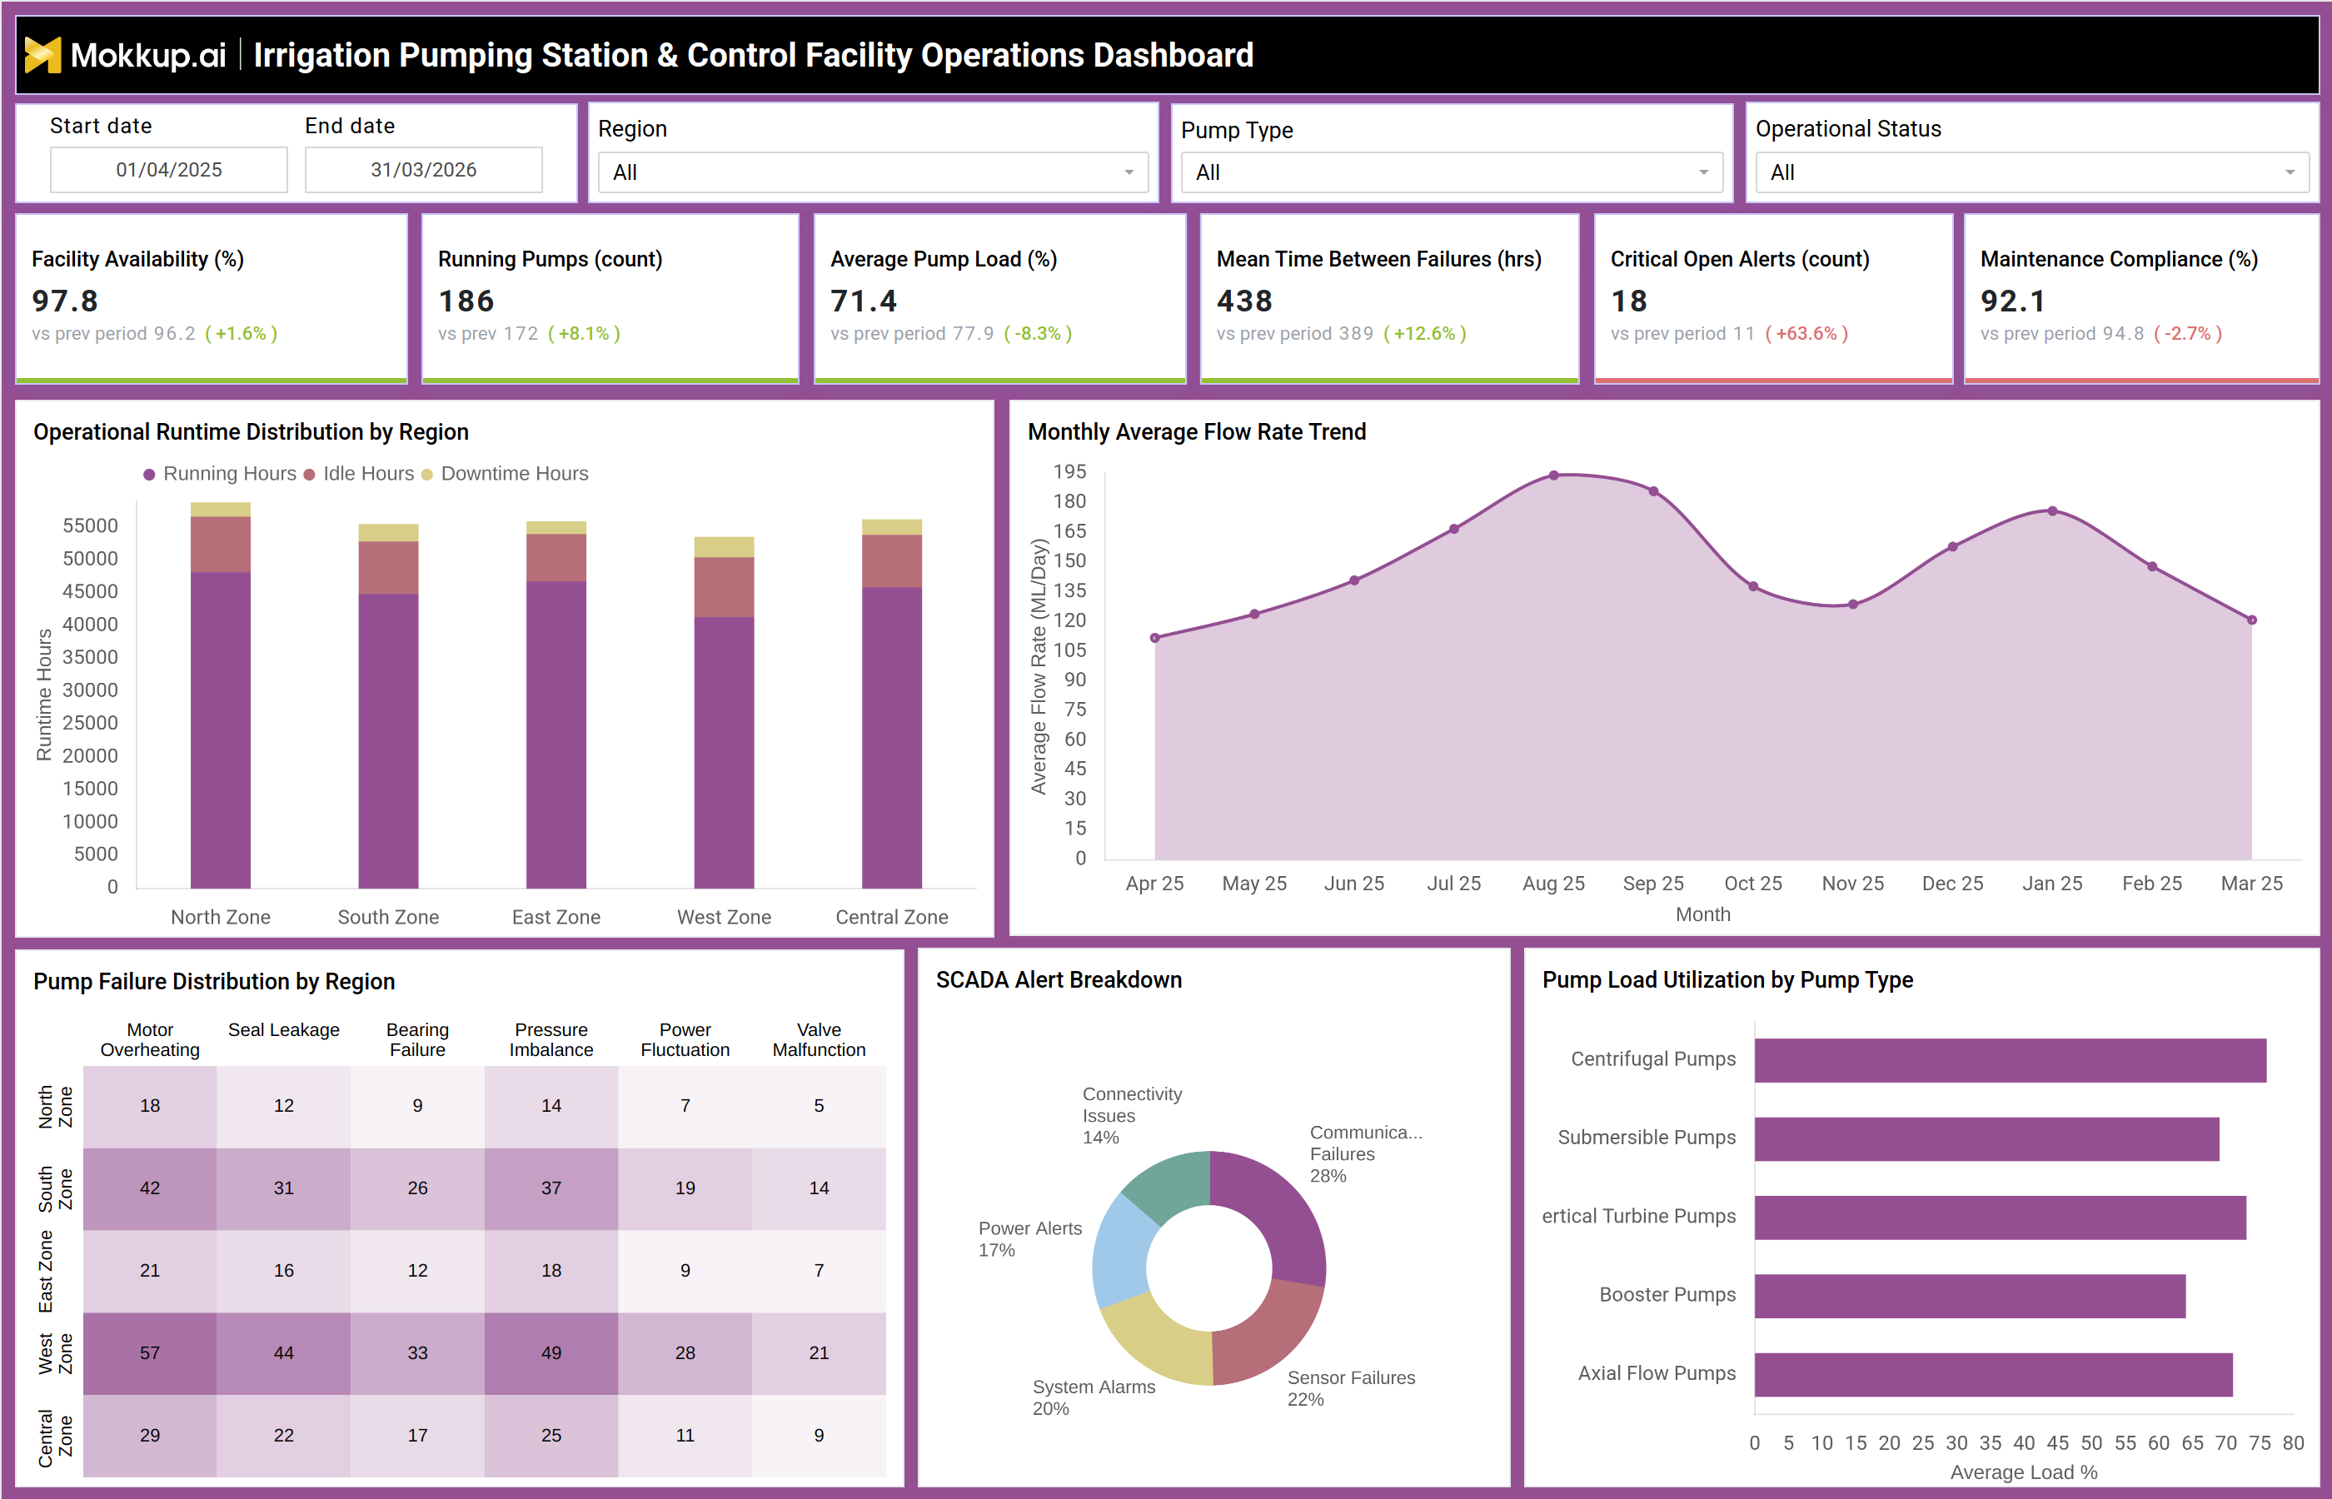Click the Centrifugal Pumps load bar
This screenshot has width=2332, height=1499.
2010,1060
